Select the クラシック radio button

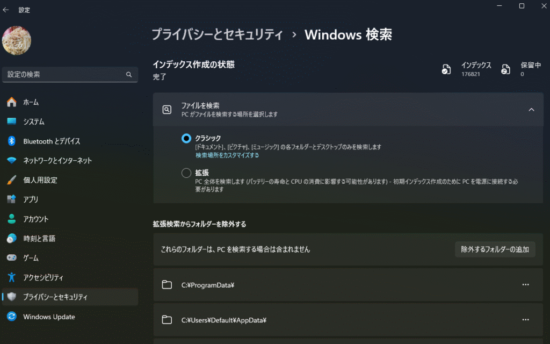(x=186, y=138)
